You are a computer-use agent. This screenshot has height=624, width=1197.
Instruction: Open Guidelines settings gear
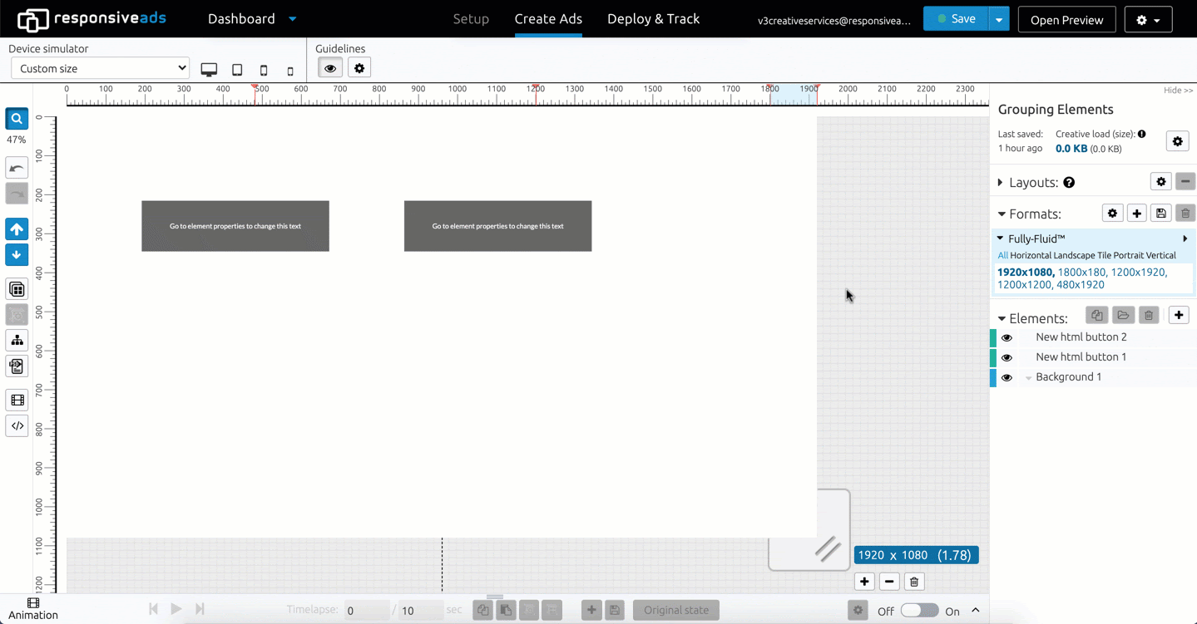coord(359,68)
